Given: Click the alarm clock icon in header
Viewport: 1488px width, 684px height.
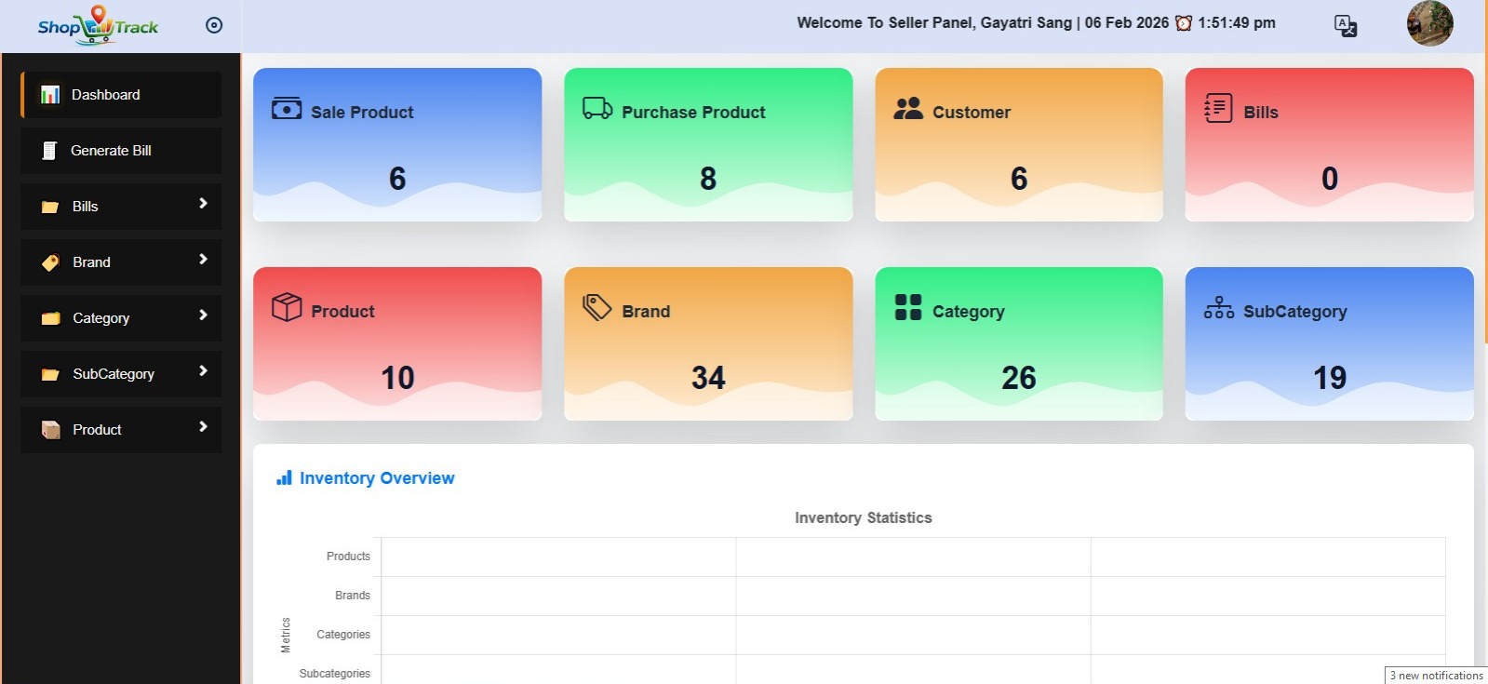Looking at the screenshot, I should [1184, 23].
